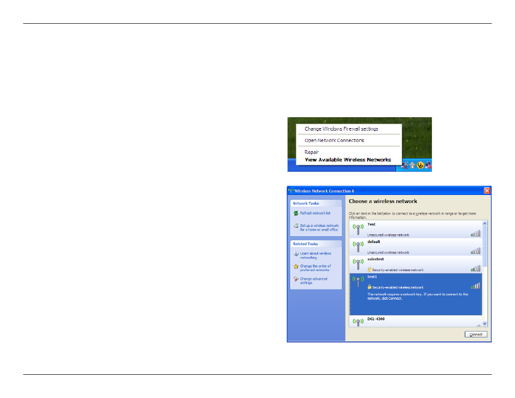Viewport: 515px width, 398px height.
Task: Click the Connect button
Action: pos(476,335)
